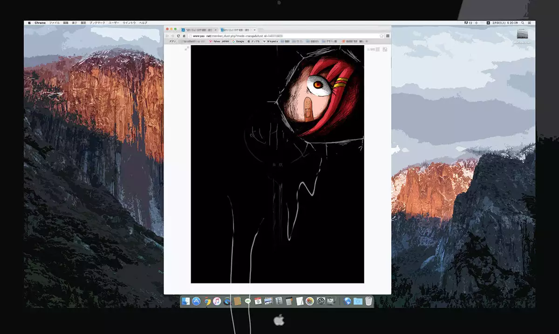Open the Calendar app in the Dock
Image resolution: width=559 pixels, height=334 pixels.
tap(258, 301)
